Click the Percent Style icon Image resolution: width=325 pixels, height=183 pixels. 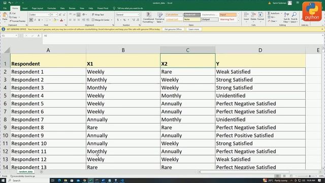124,20
